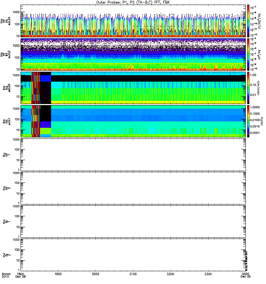Click the '10' tick of the thc fb 2 panel
The image size is (266, 284).
18,261
